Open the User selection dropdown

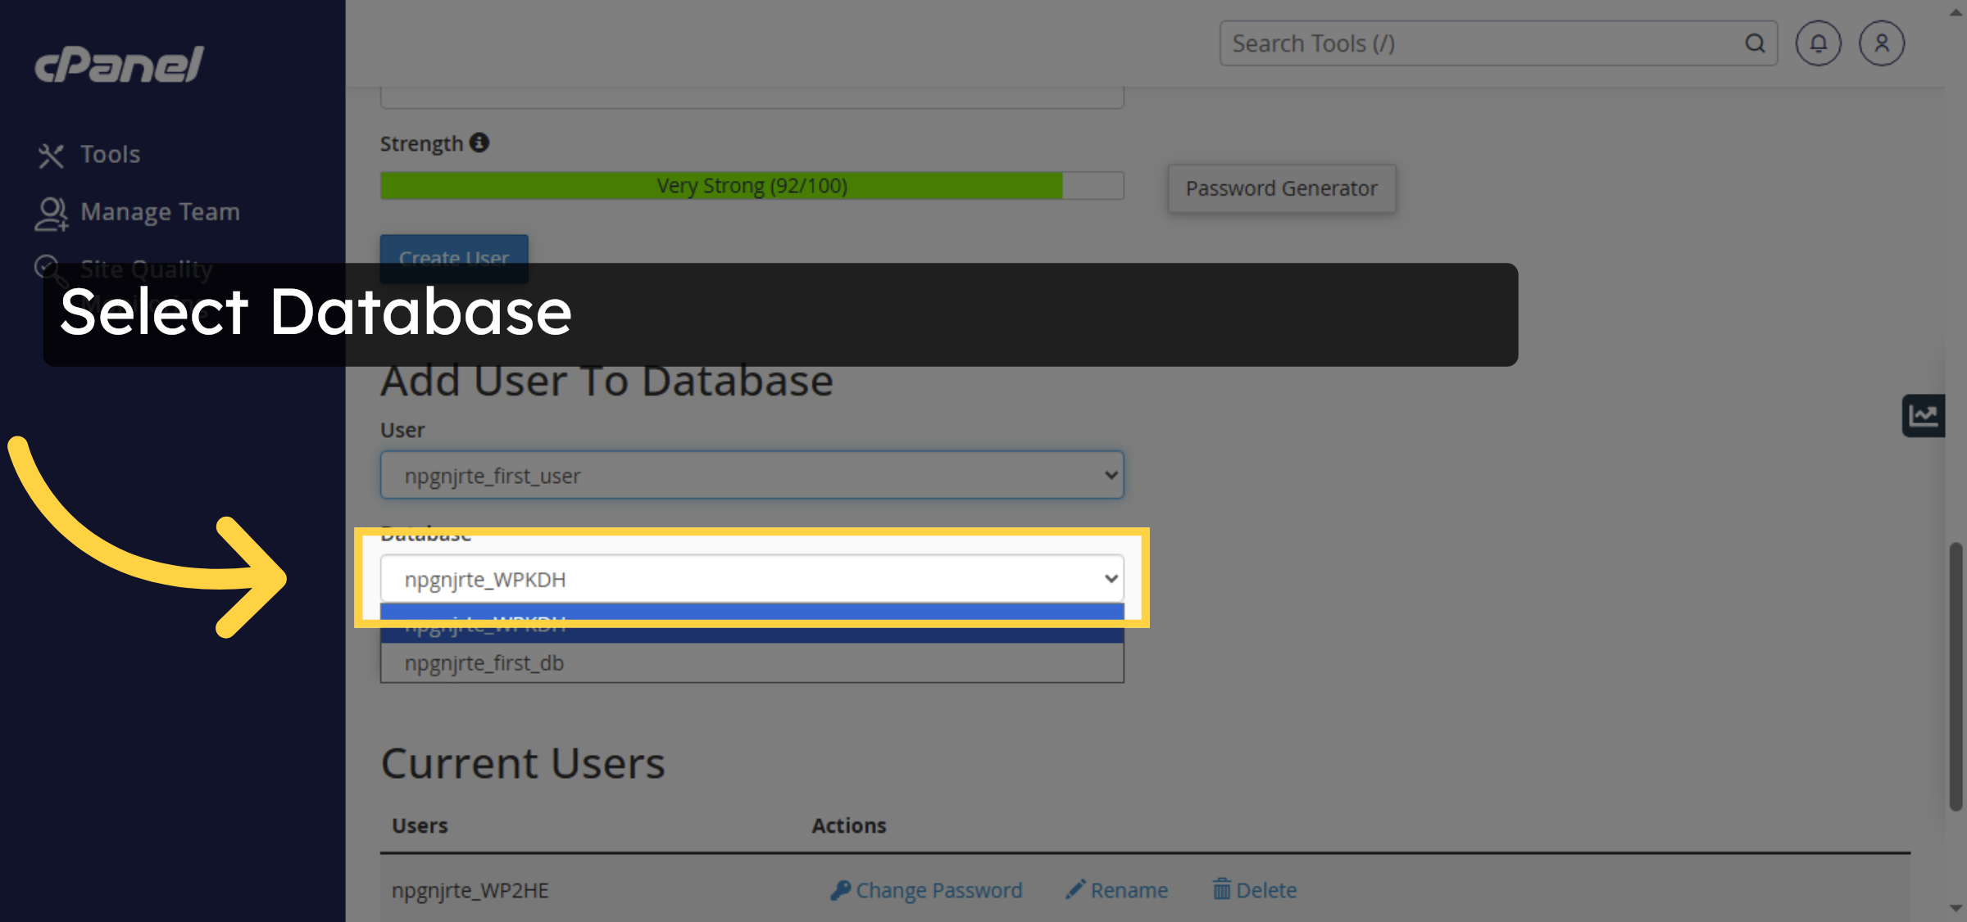click(x=751, y=474)
